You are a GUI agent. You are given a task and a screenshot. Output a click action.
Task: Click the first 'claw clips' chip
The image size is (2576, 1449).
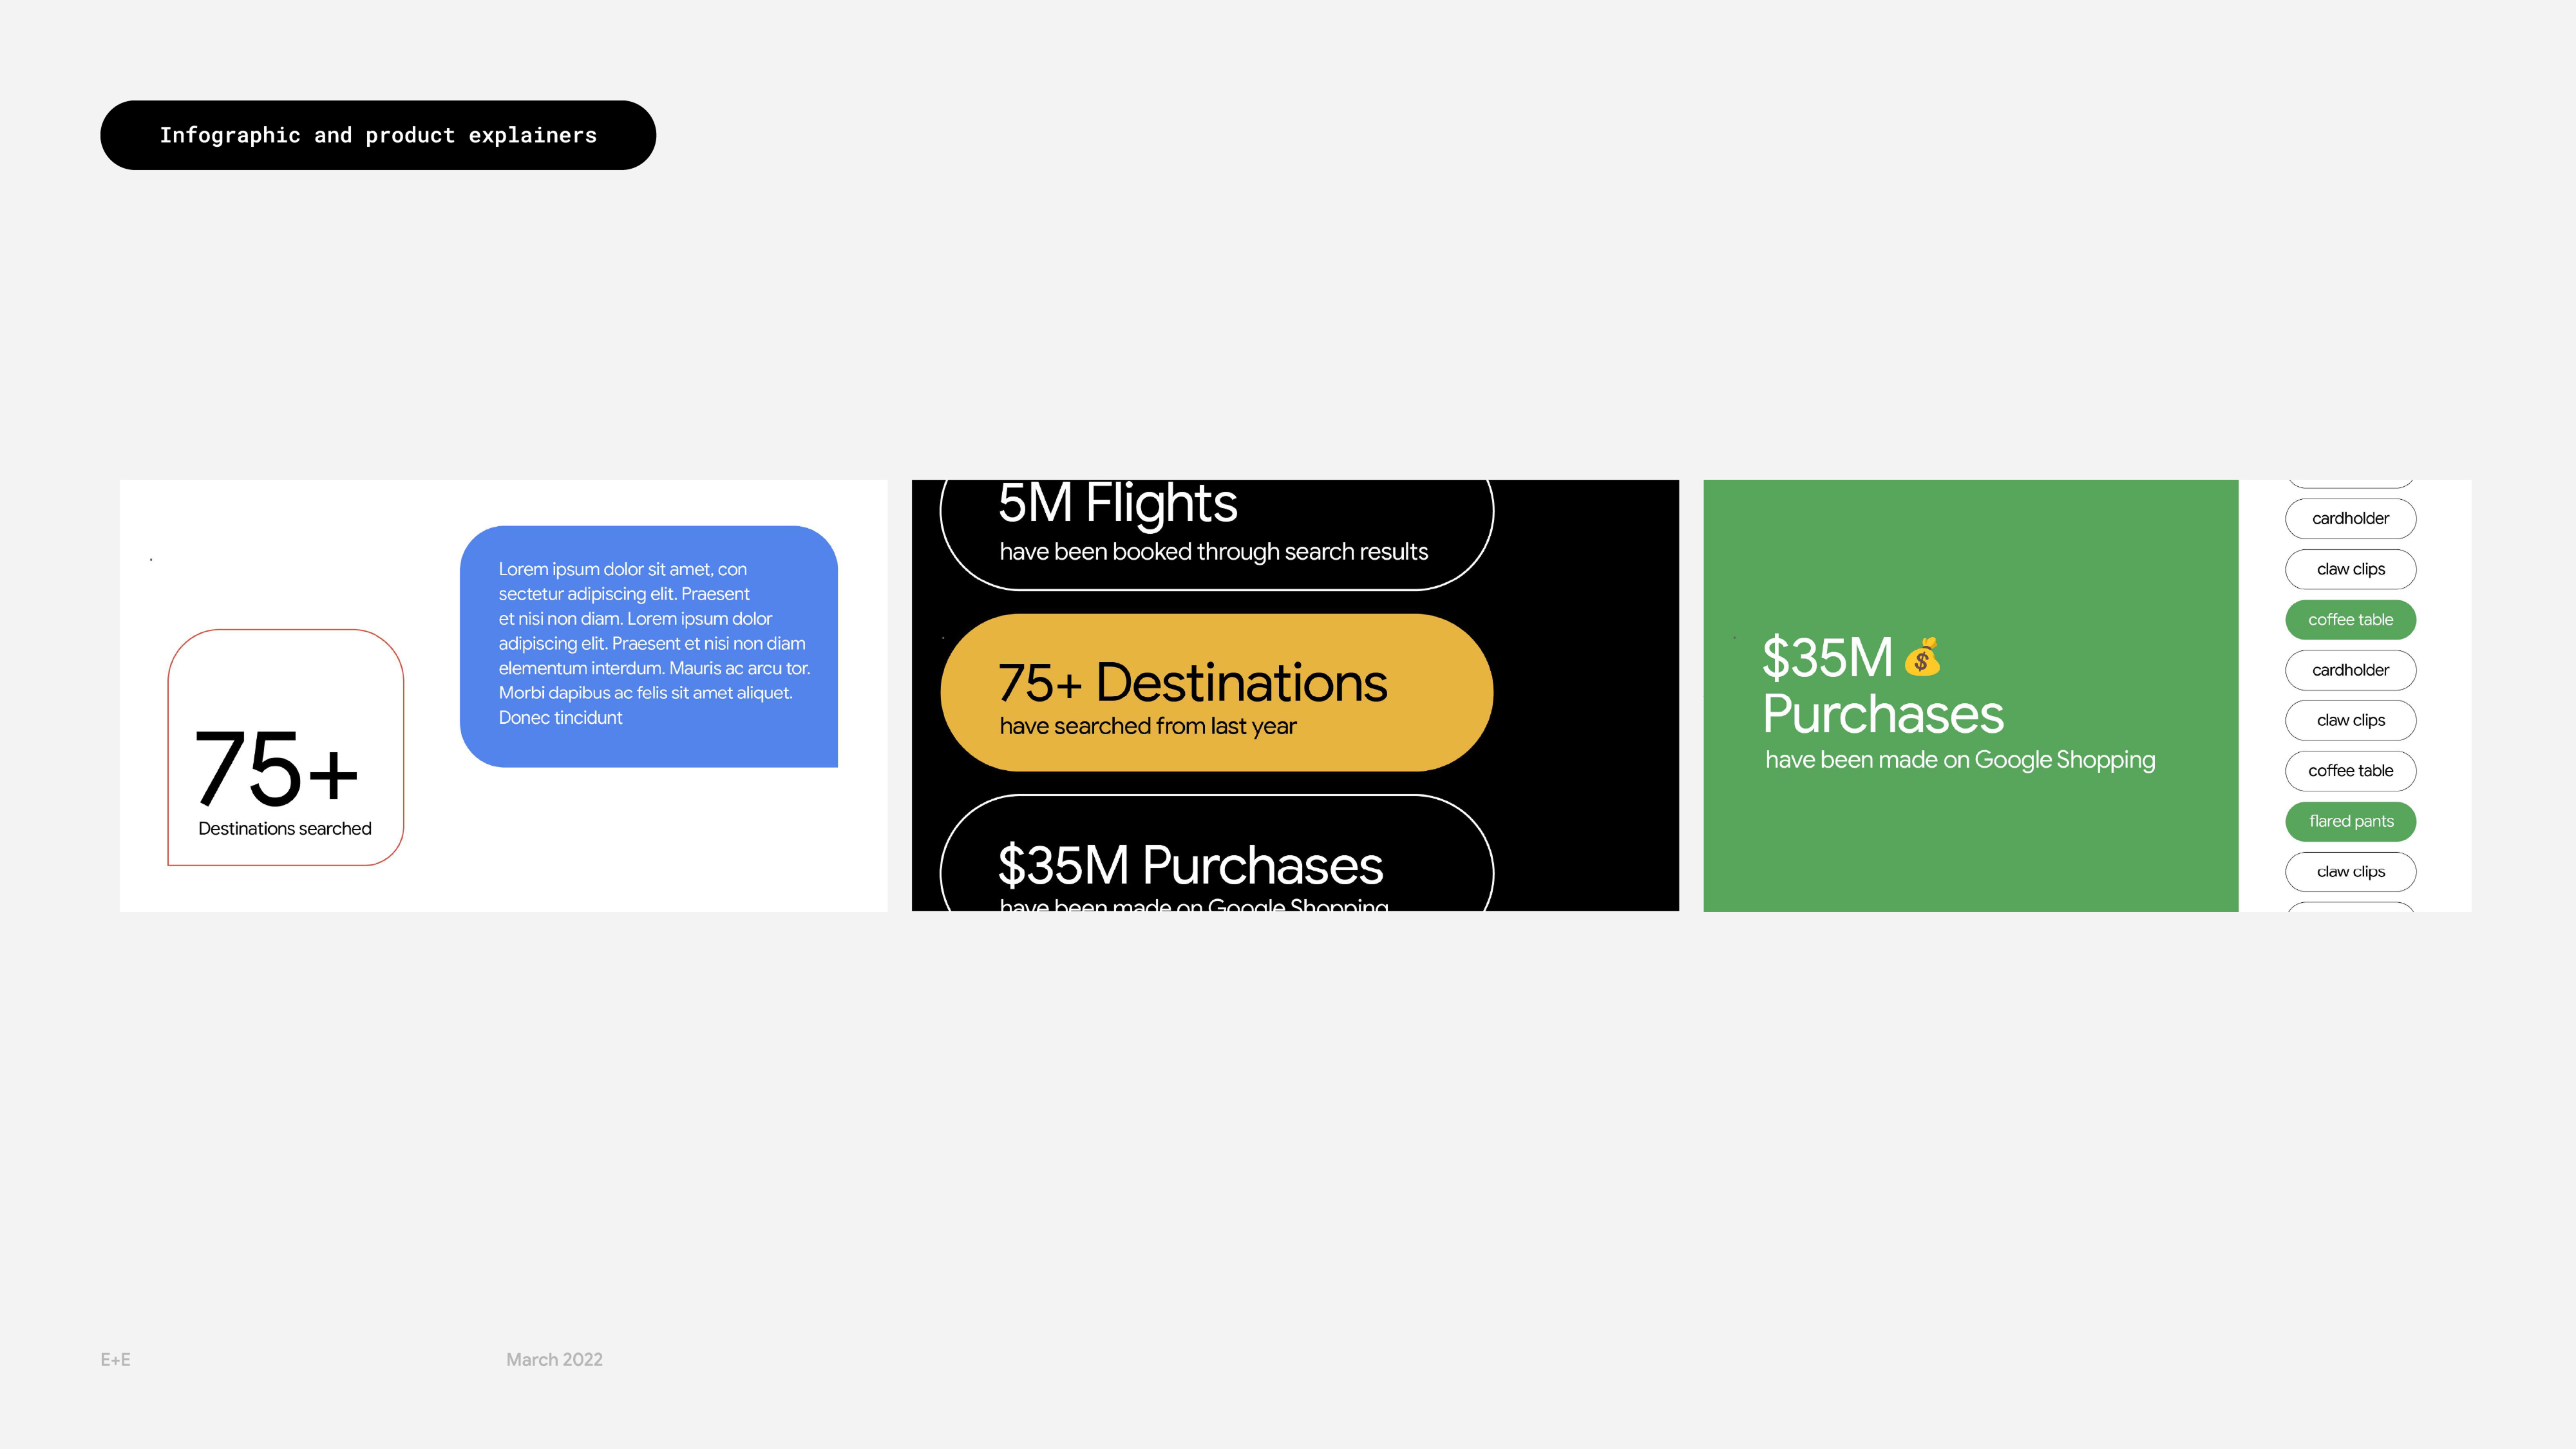click(x=2350, y=569)
